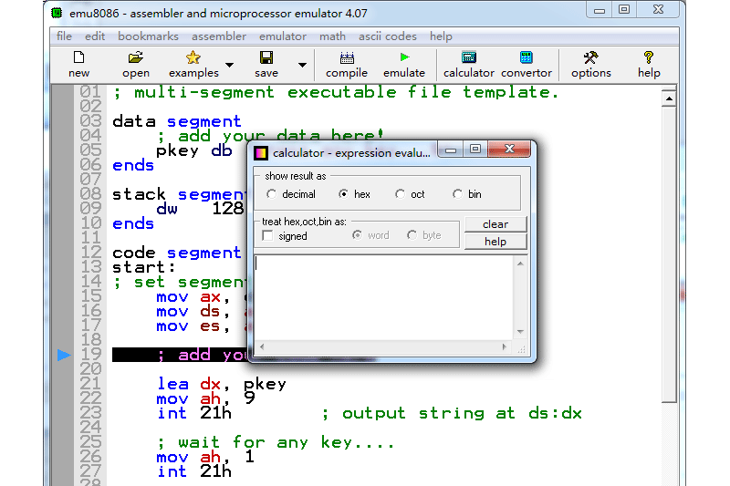Click the 'ends' keyword on line 06
The height and width of the screenshot is (486, 730).
133,165
